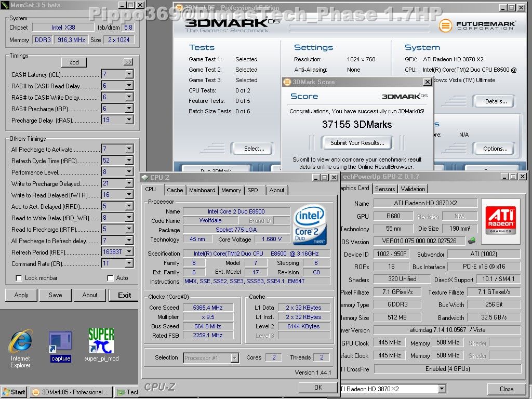
Task: Open the Memory tab in CPU-Z
Action: pos(231,190)
